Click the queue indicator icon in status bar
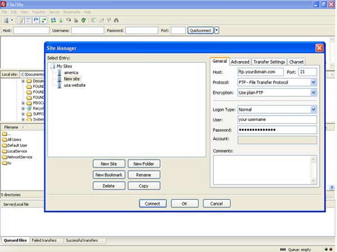Image resolution: width=337 pixels, height=252 pixels. click(x=283, y=249)
